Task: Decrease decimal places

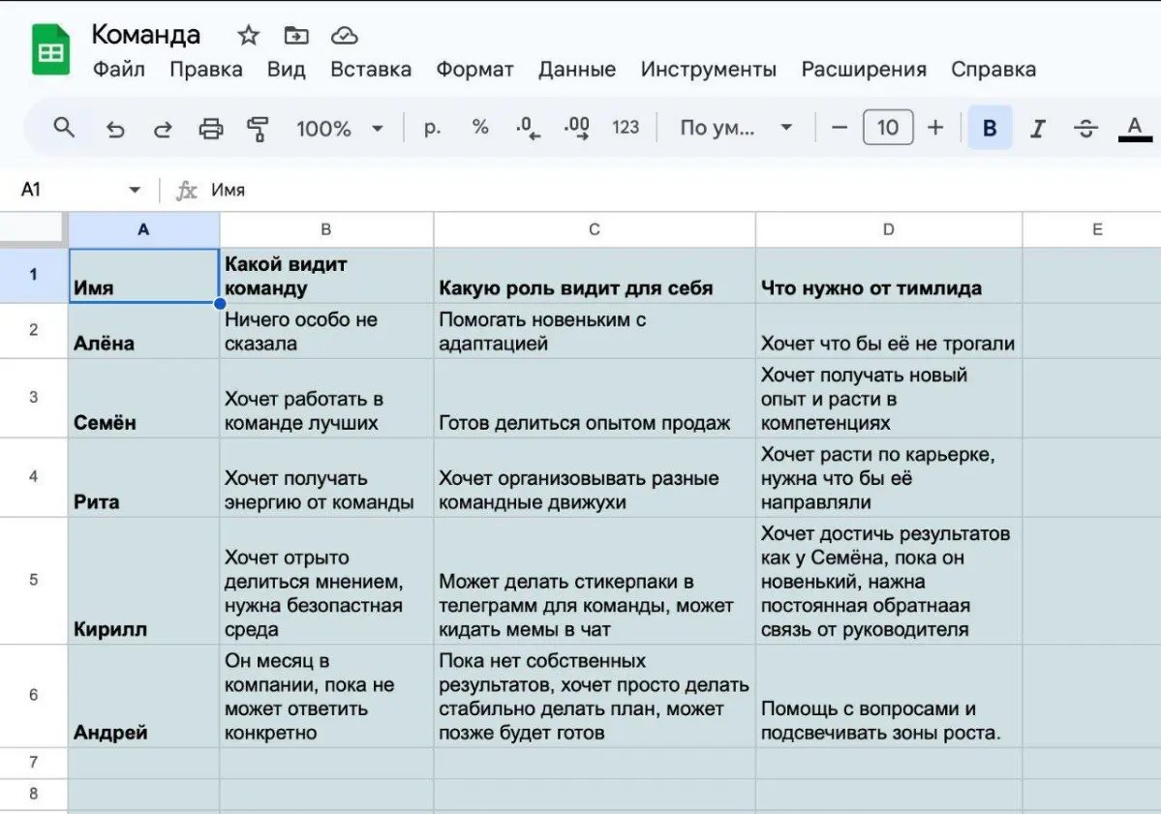Action: (528, 128)
